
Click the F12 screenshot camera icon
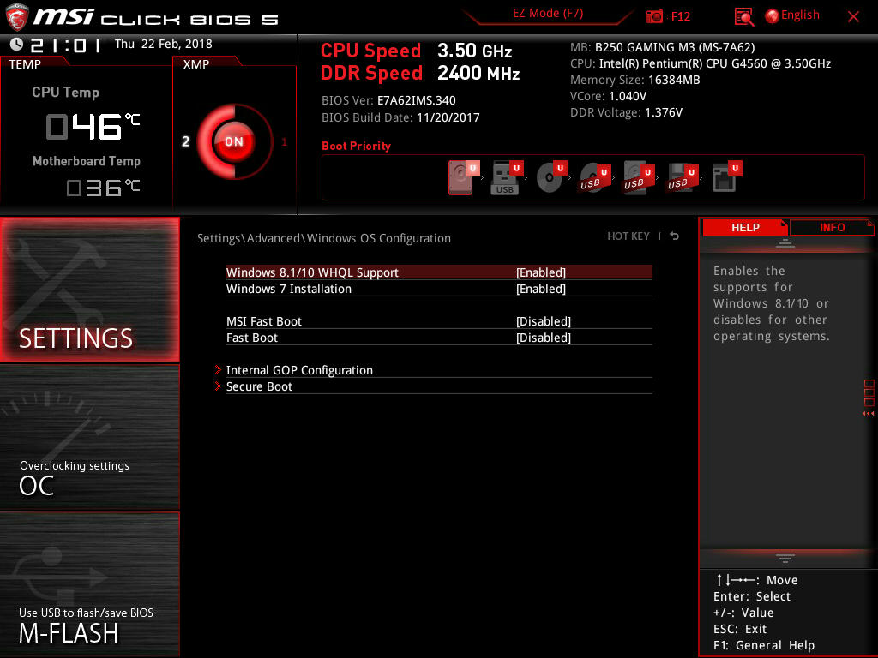[655, 16]
